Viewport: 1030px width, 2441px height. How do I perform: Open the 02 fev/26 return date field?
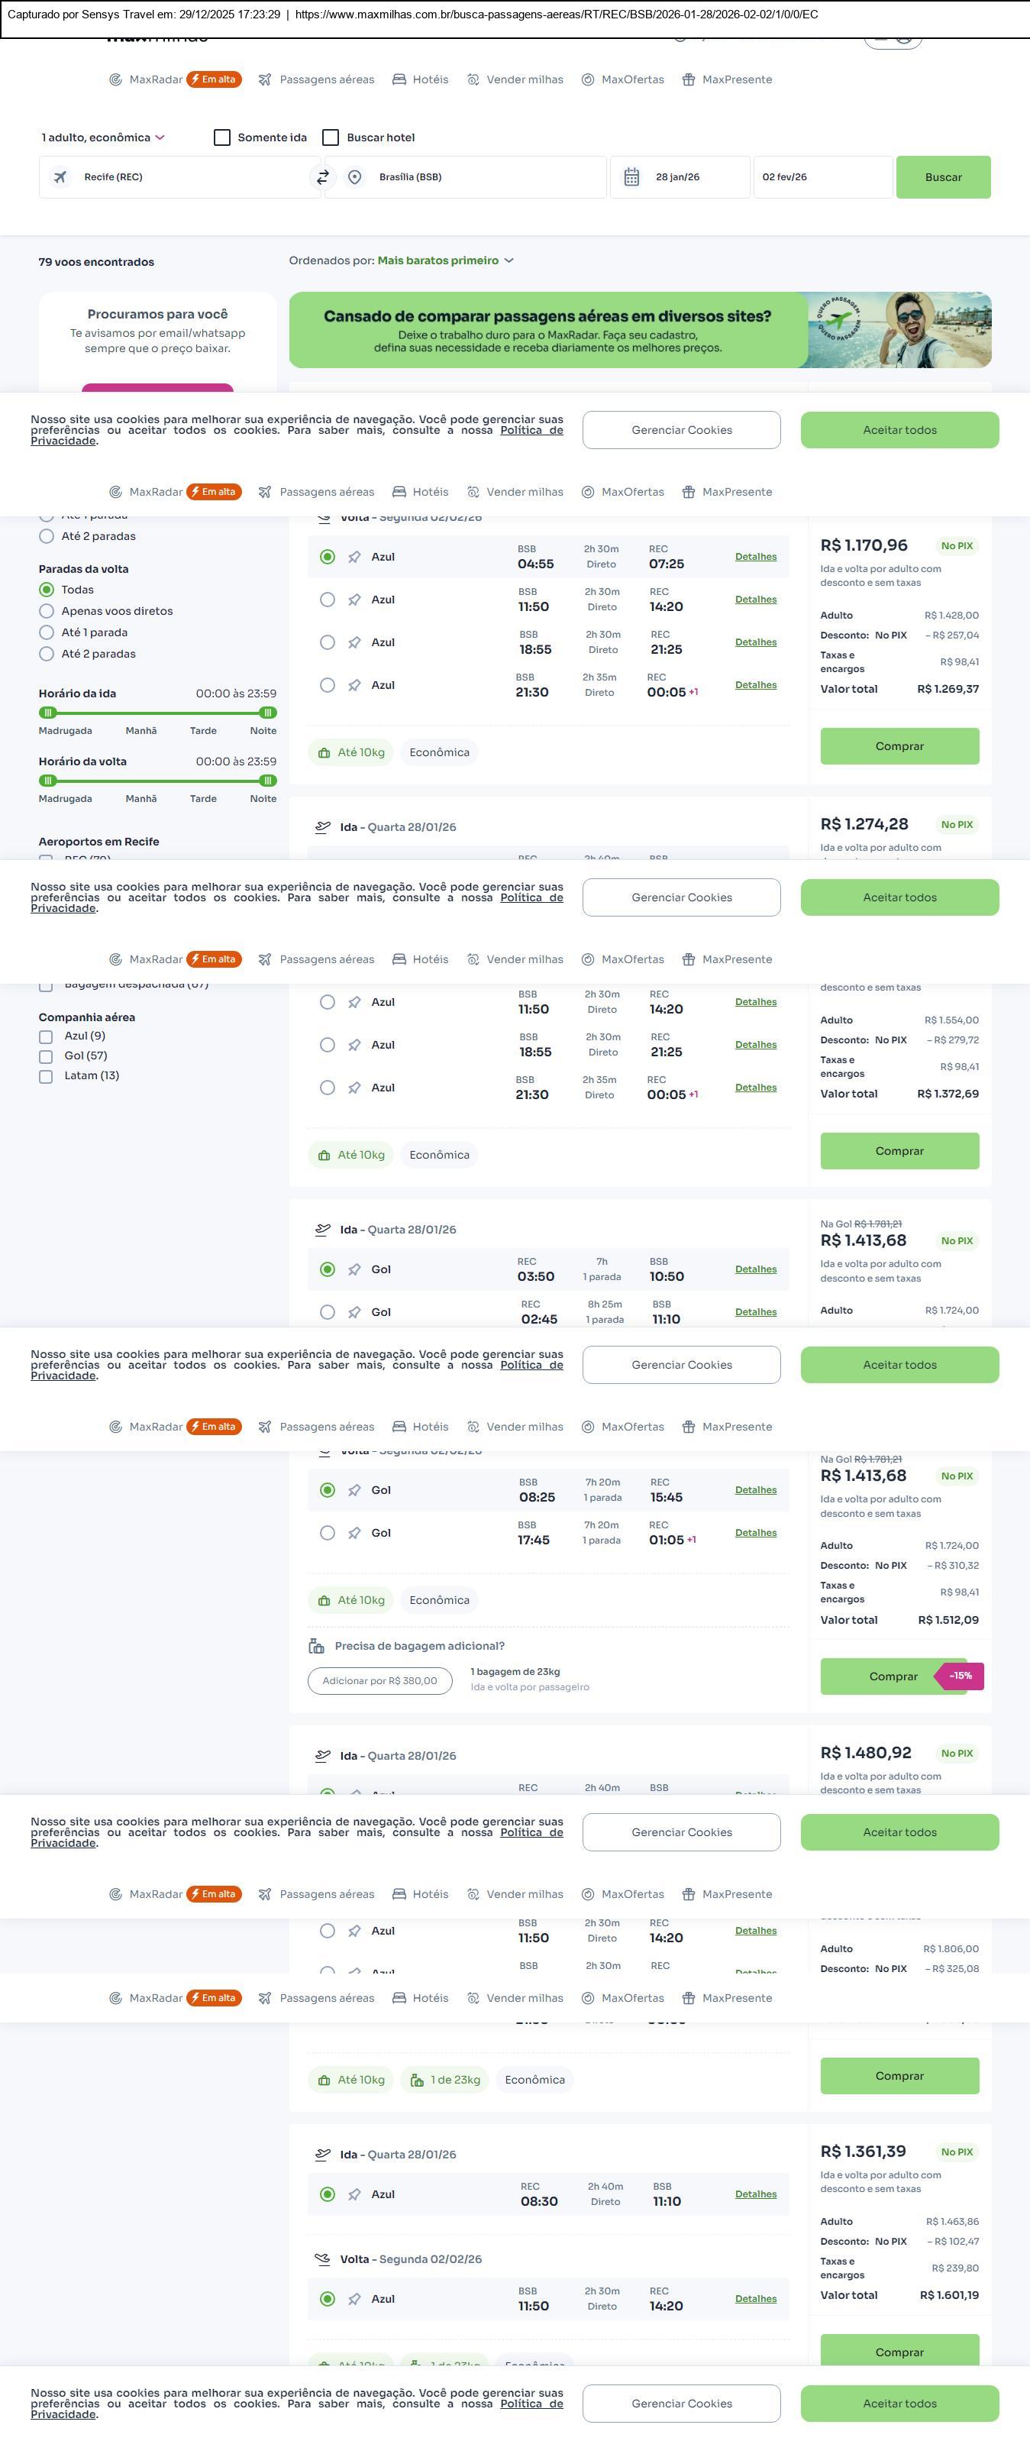[x=822, y=177]
